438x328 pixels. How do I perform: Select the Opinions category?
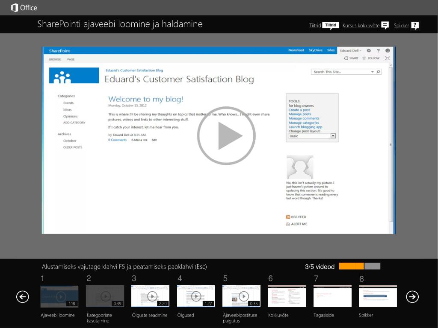click(71, 116)
